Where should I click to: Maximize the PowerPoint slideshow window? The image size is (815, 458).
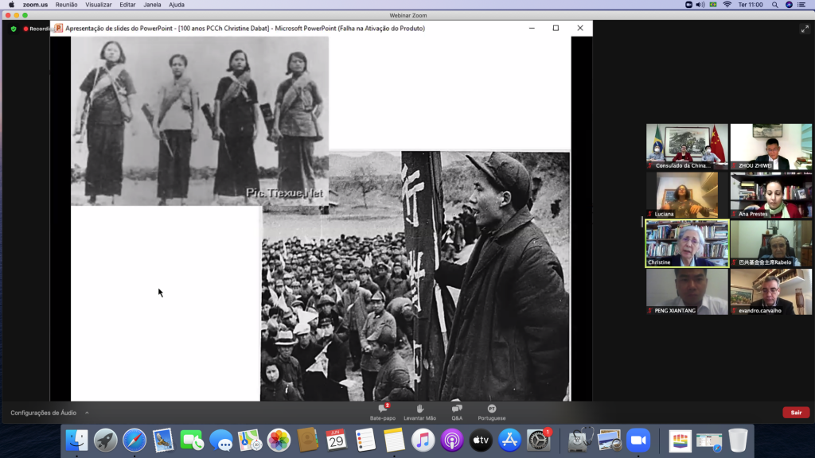pyautogui.click(x=556, y=28)
